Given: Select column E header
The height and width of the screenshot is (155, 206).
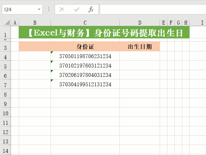Looking at the screenshot, I should coord(164,23).
